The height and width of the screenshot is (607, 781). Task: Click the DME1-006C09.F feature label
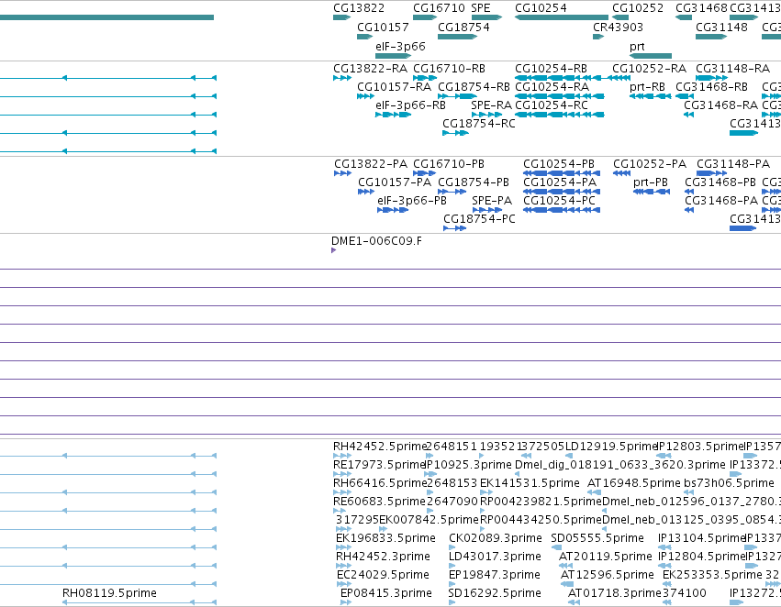pyautogui.click(x=376, y=241)
